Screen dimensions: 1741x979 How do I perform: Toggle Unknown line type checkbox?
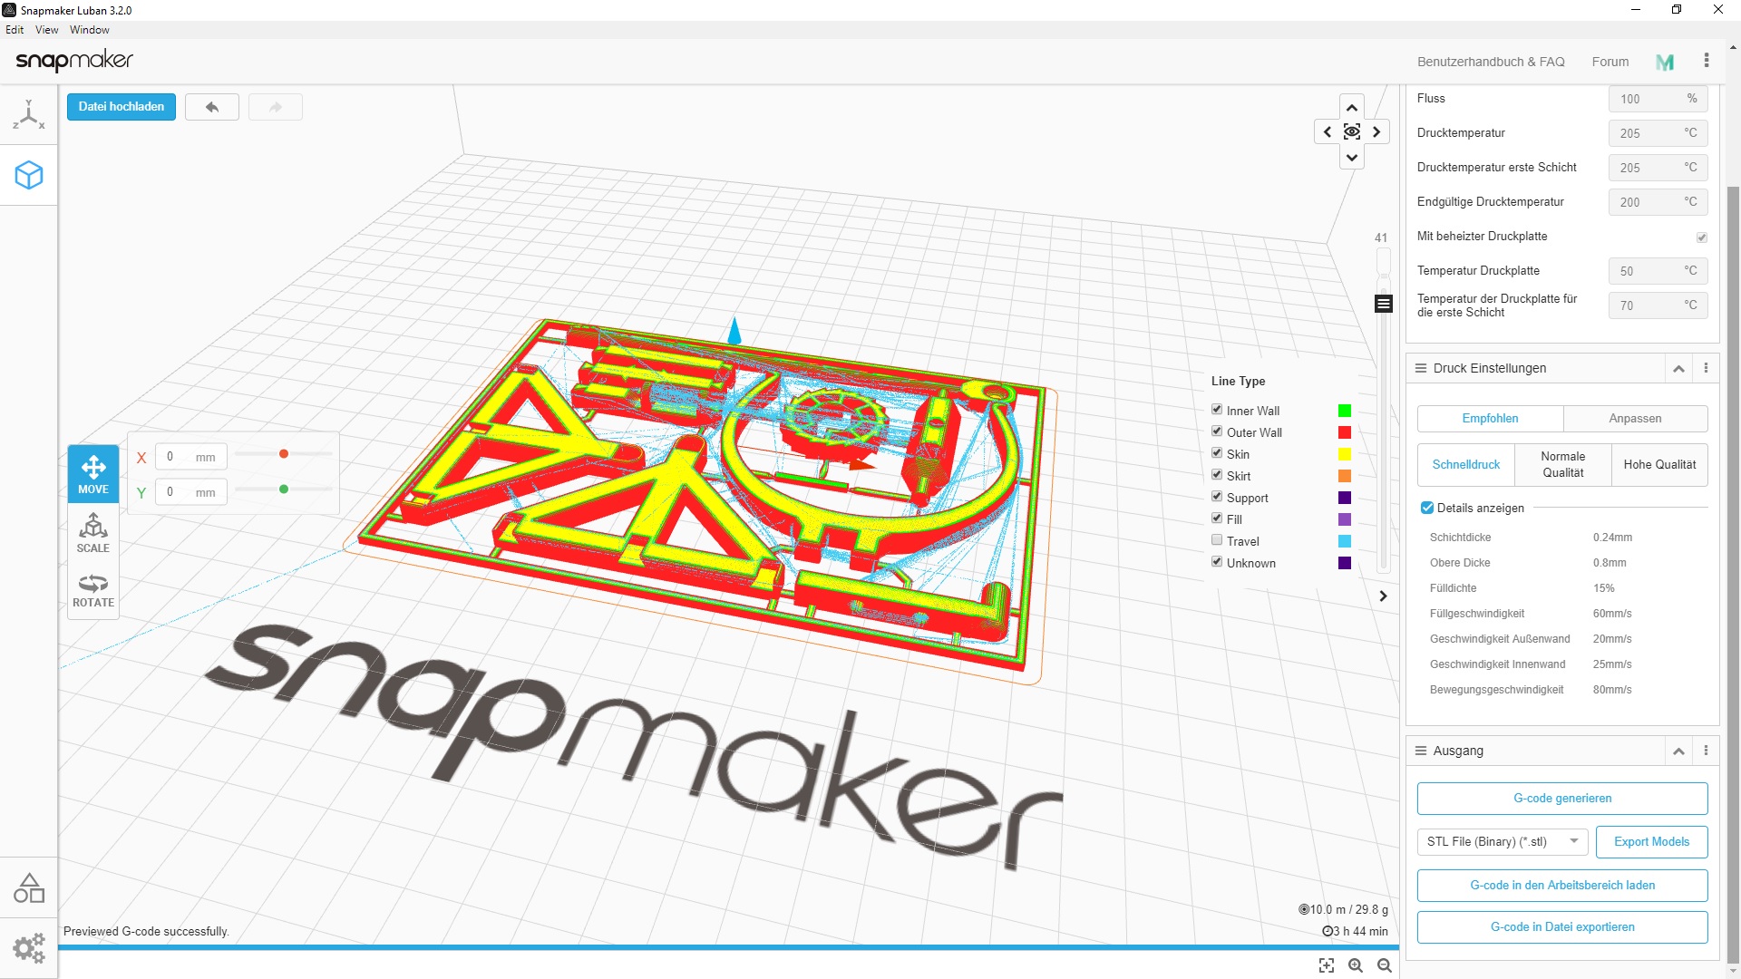tap(1217, 562)
